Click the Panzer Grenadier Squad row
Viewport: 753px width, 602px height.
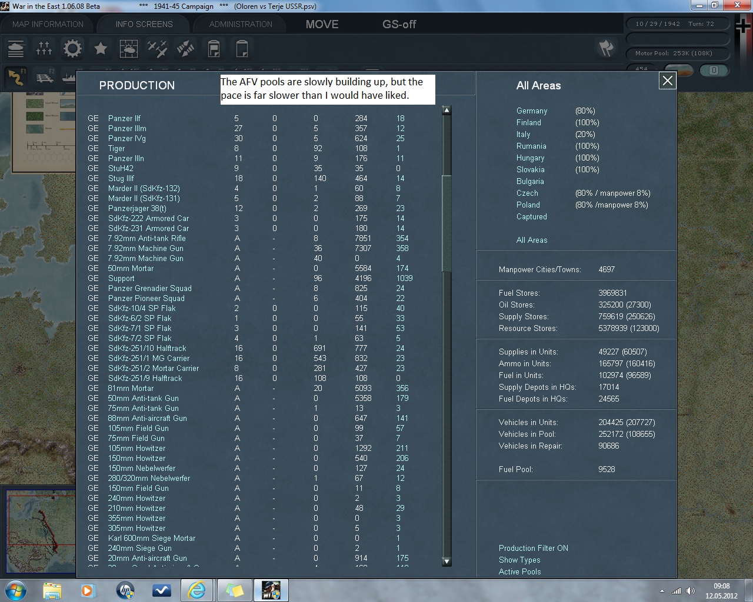[247, 288]
